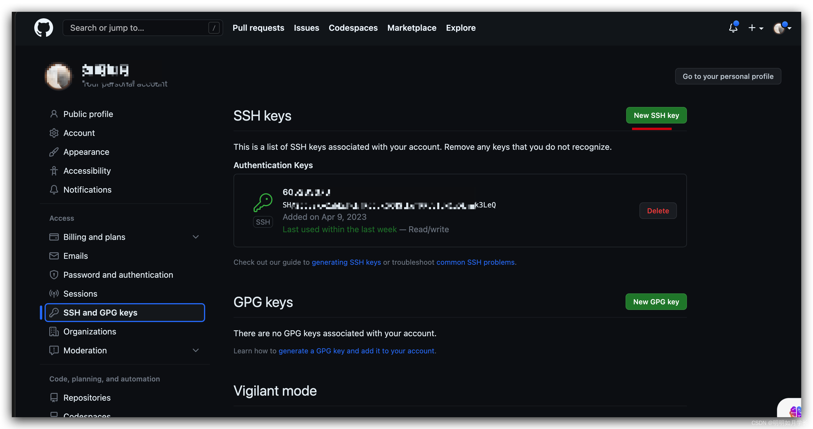This screenshot has height=429, width=813.
Task: Open the generate a GPG key link
Action: (356, 351)
